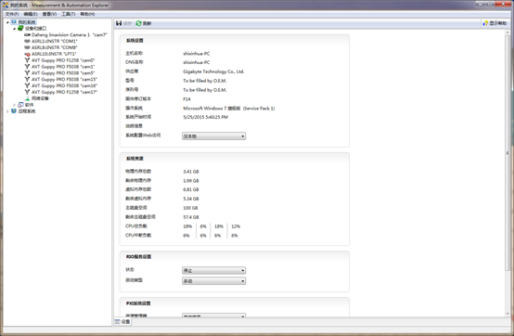This screenshot has width=514, height=336.
Task: Click free disk space value 57.4 GB
Action: pyautogui.click(x=191, y=217)
